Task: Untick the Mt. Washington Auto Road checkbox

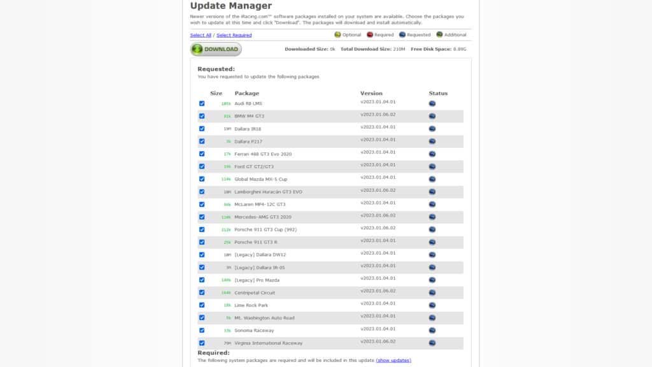Action: (202, 318)
